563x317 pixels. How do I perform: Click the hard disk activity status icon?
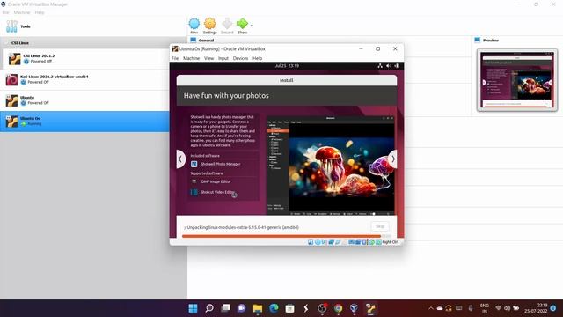tap(311, 242)
